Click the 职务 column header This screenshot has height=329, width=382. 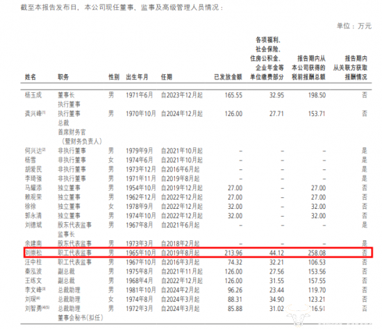[63, 77]
